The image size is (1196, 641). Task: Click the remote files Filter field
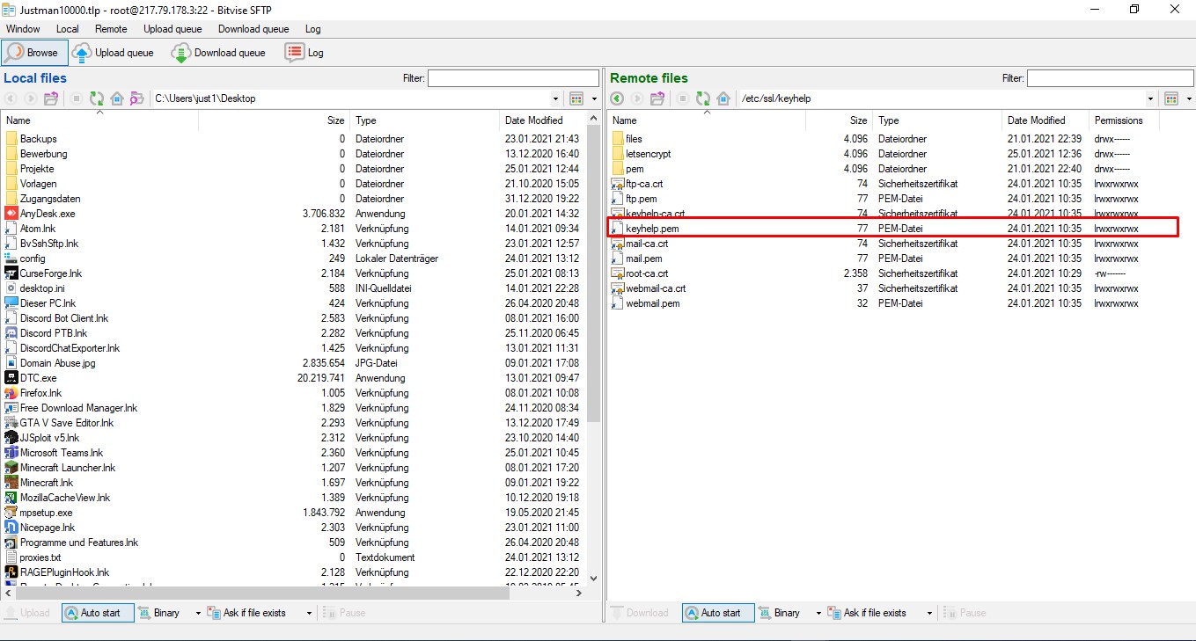[x=1109, y=78]
